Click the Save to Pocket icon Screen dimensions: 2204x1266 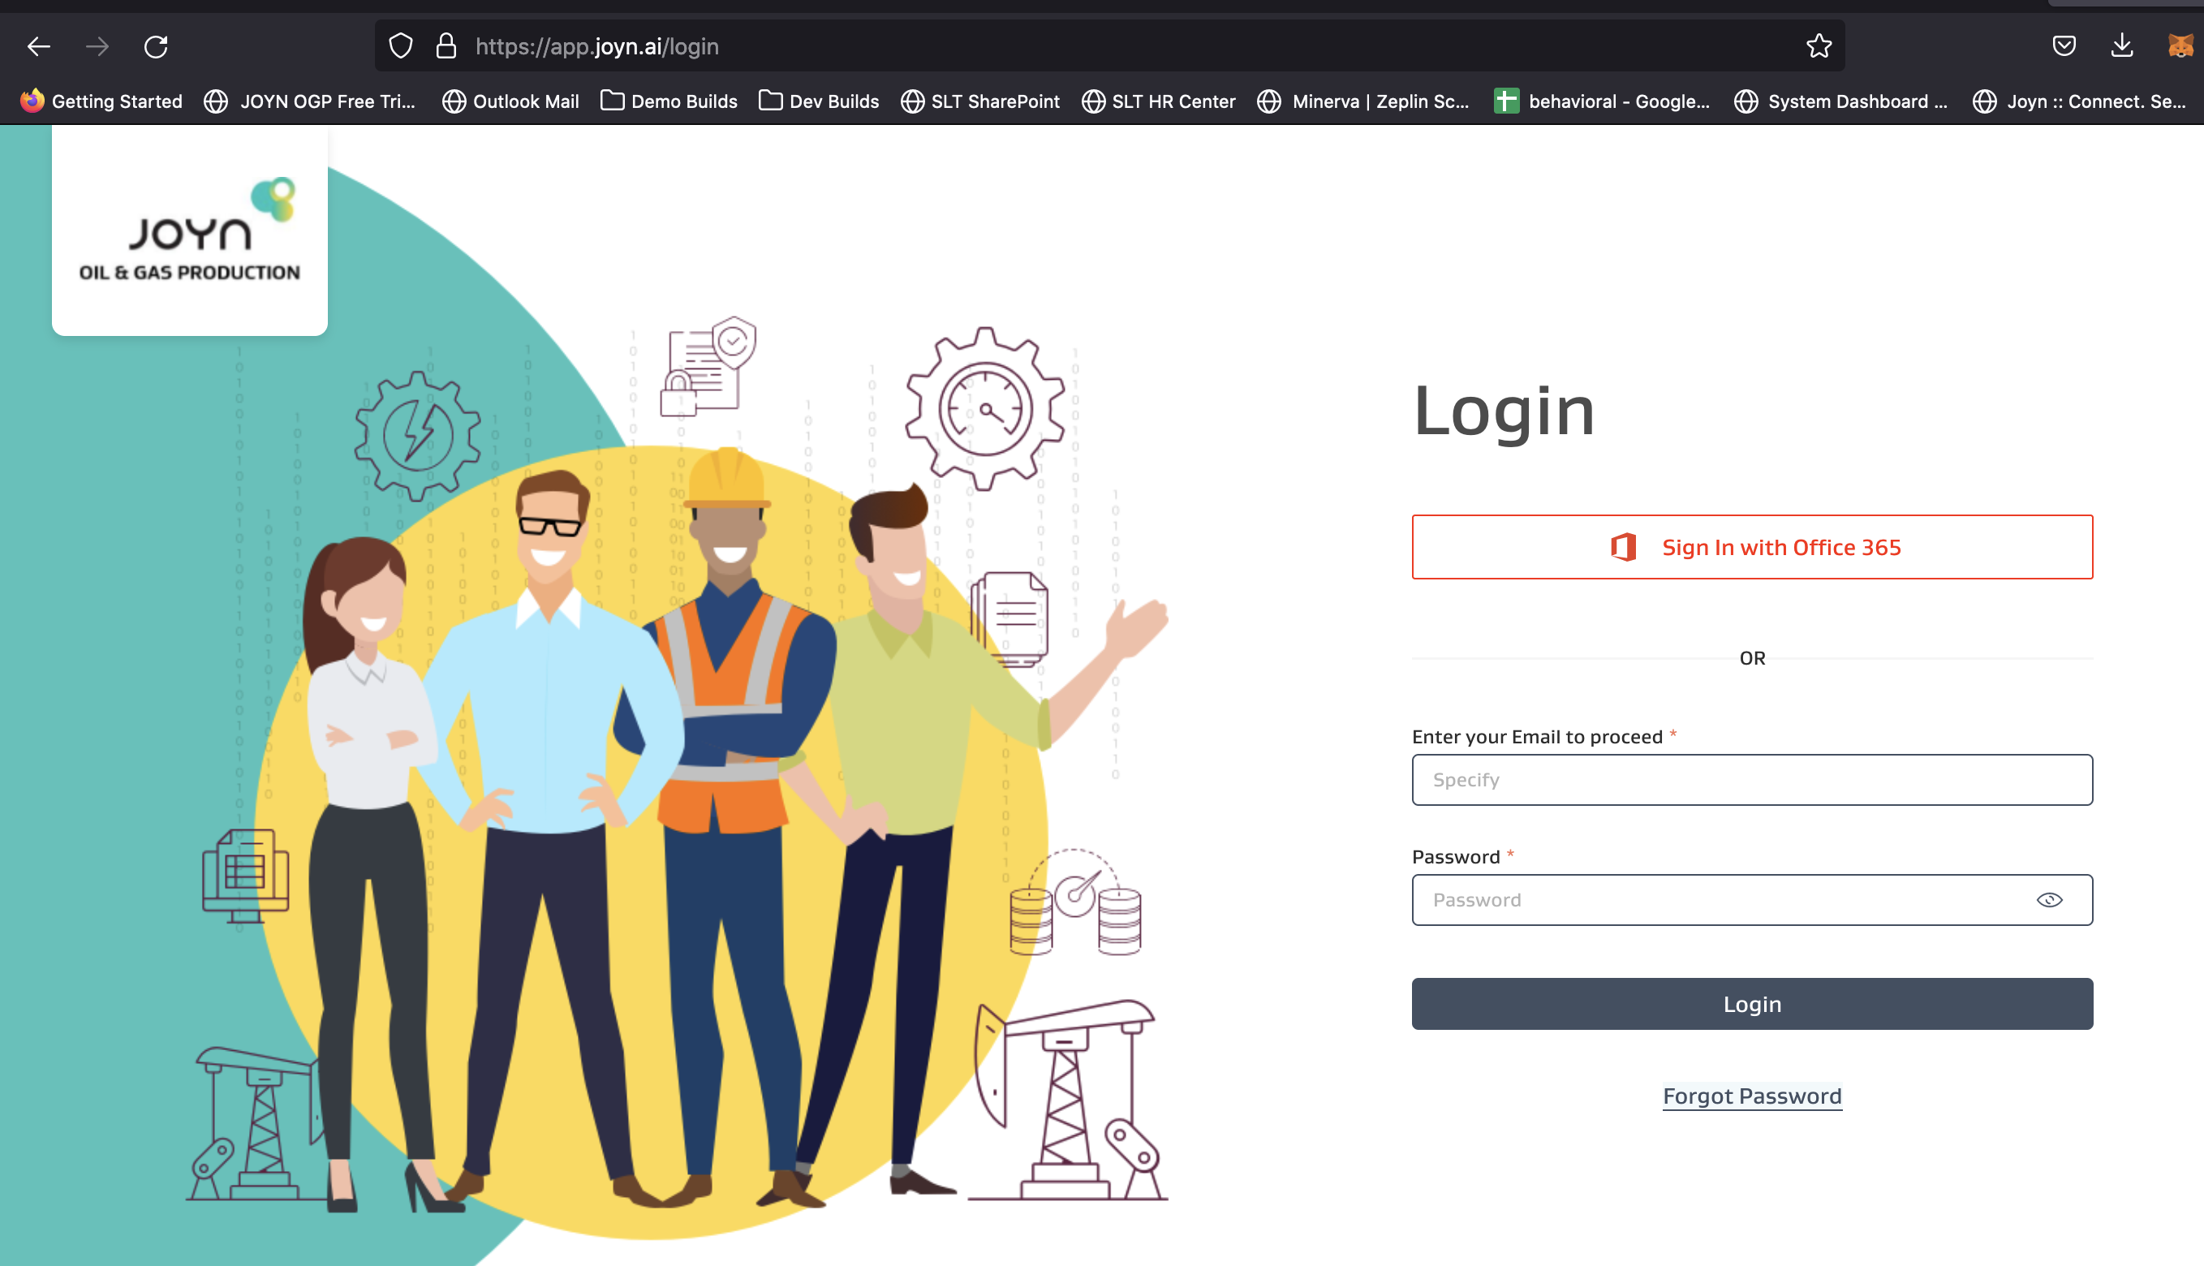tap(2063, 46)
